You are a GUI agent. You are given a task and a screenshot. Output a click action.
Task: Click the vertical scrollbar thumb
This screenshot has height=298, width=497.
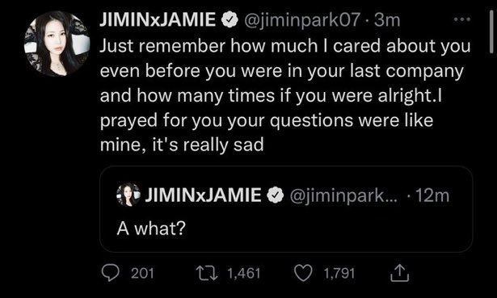[x=491, y=31]
